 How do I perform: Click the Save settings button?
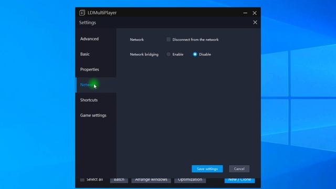(x=207, y=169)
